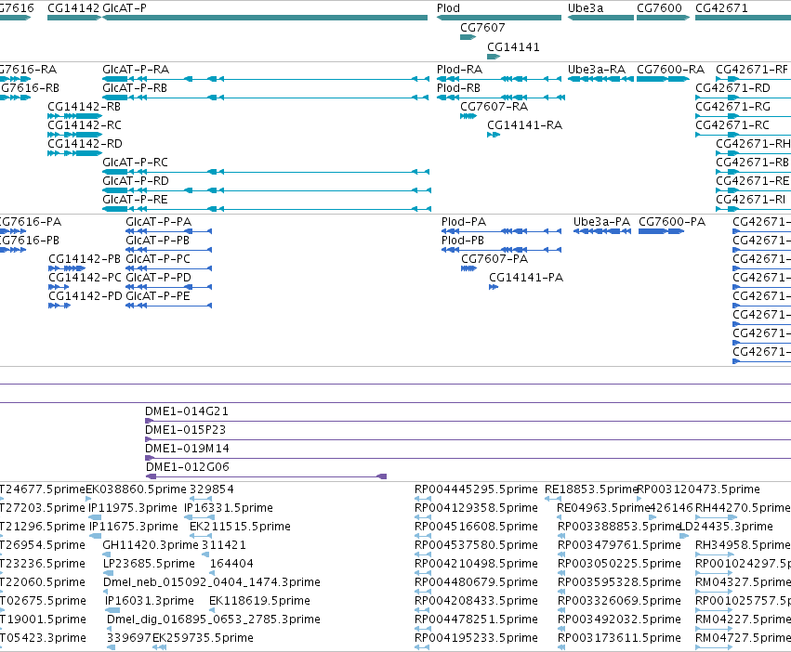Open the Ube3a gene label

pyautogui.click(x=586, y=8)
